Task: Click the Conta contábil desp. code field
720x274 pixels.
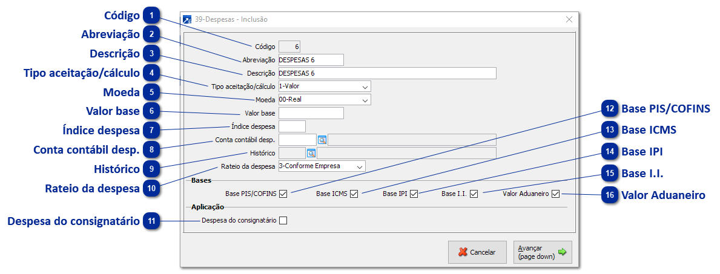Action: pyautogui.click(x=297, y=140)
